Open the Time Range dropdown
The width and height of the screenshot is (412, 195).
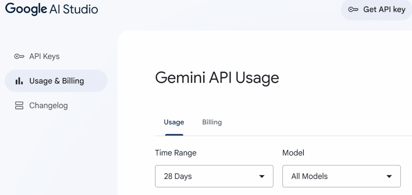point(214,176)
